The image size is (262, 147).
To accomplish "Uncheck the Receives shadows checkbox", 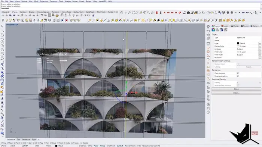I will (x=238, y=76).
